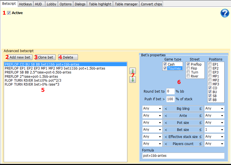This screenshot has width=231, height=165.
Task: Toggle the Cash game type checkbox
Action: tap(165, 64)
